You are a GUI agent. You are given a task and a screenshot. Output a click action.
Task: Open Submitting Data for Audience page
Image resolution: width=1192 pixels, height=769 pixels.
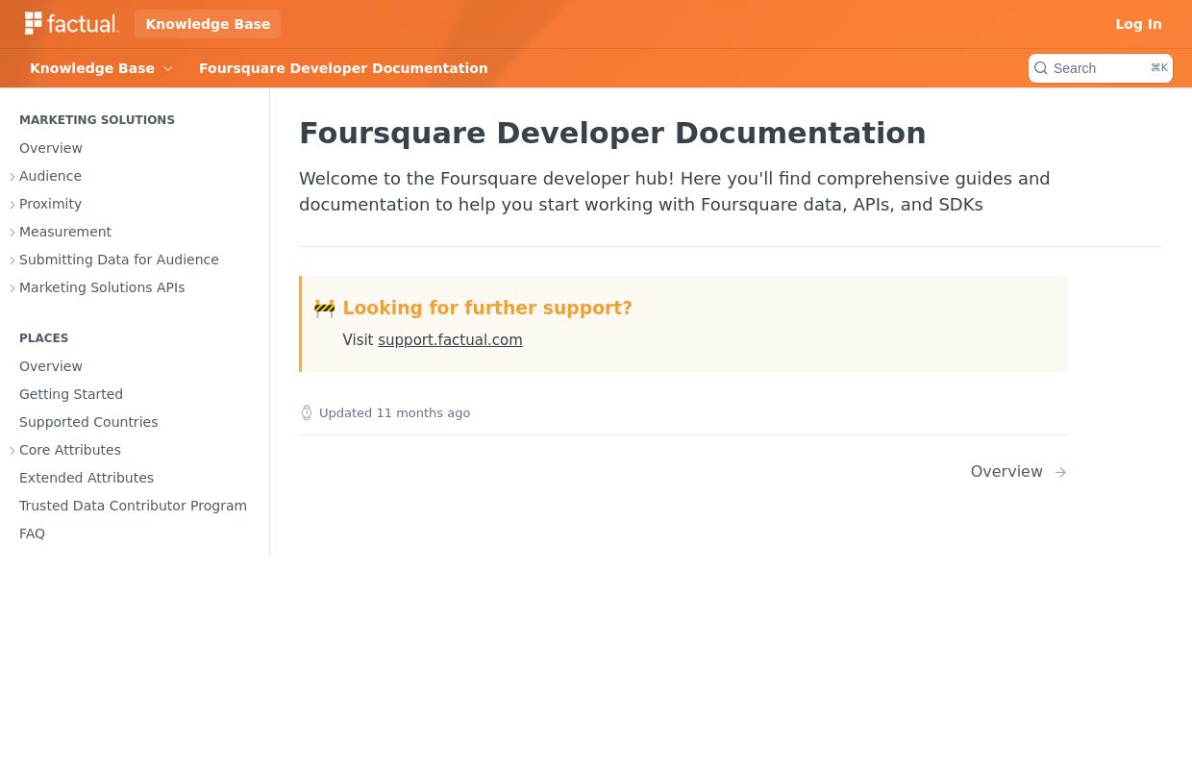(x=119, y=260)
